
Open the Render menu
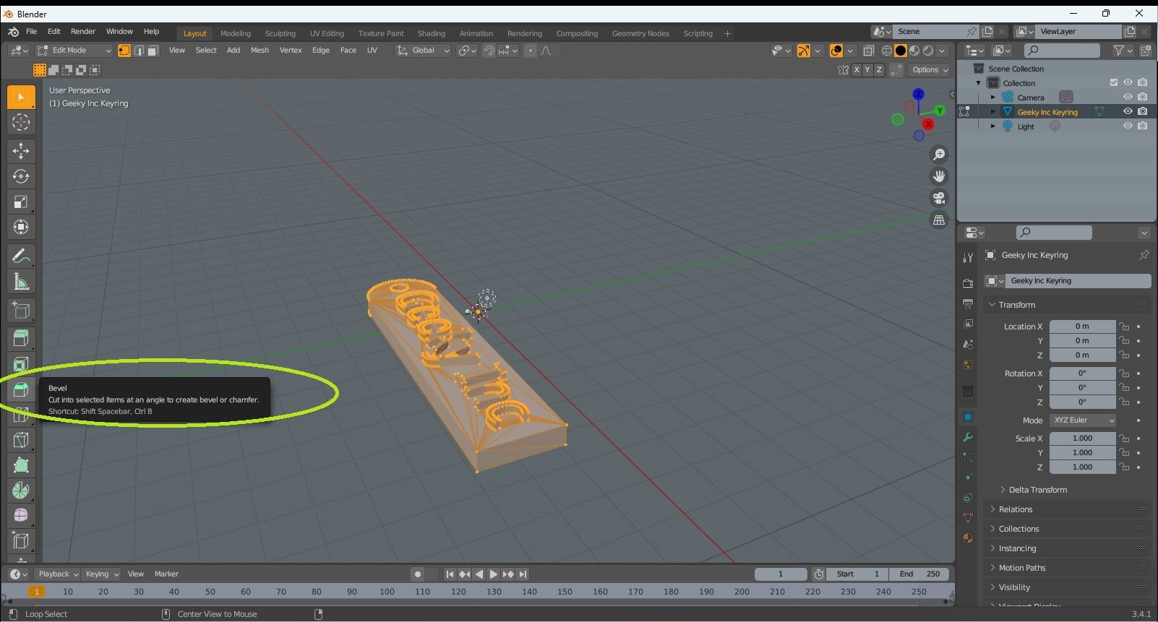point(83,32)
